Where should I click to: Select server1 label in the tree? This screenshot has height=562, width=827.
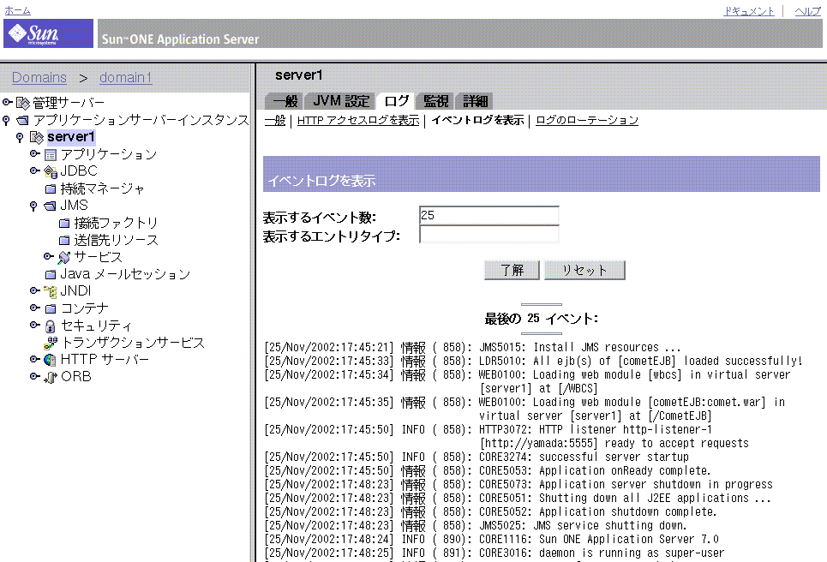[71, 137]
